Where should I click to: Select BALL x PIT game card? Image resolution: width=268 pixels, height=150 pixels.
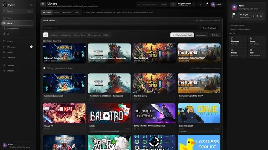(64, 118)
